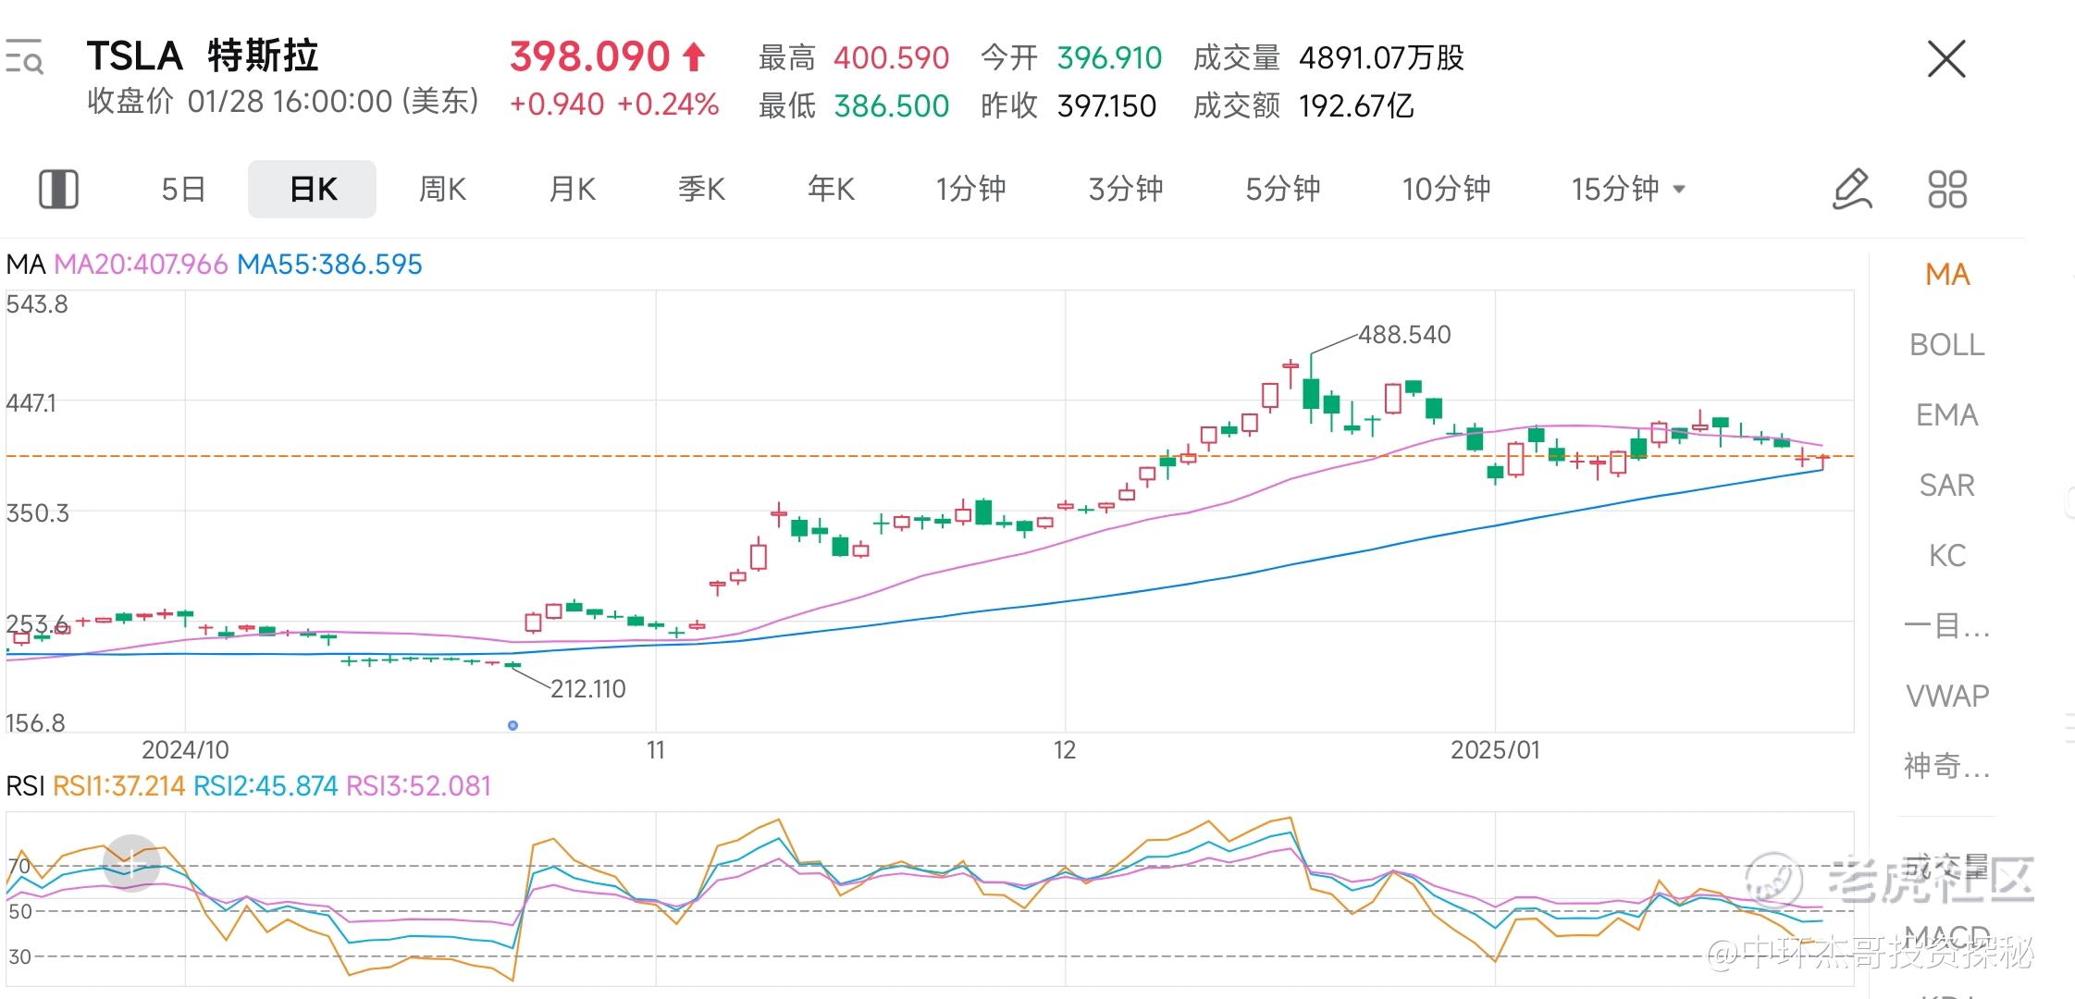Toggle the split-panel layout icon
The height and width of the screenshot is (999, 2075).
58,189
